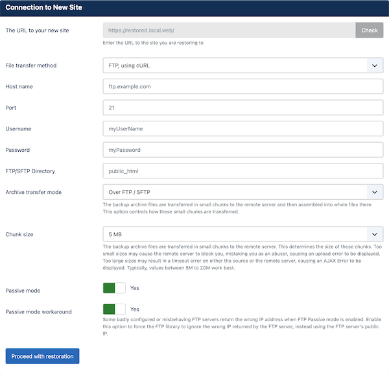
Task: Click the Yes label next to Passive mode
Action: pyautogui.click(x=135, y=288)
